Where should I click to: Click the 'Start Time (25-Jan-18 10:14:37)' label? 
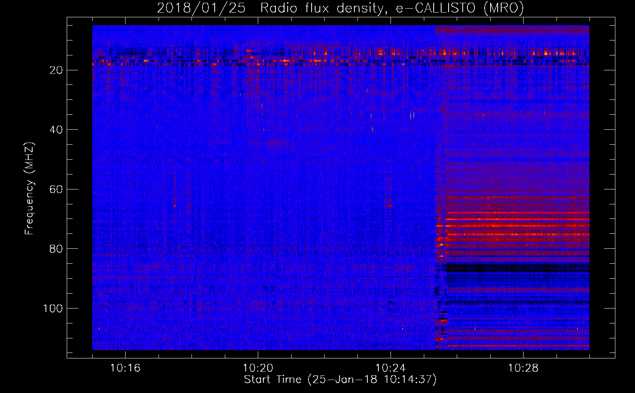(340, 380)
